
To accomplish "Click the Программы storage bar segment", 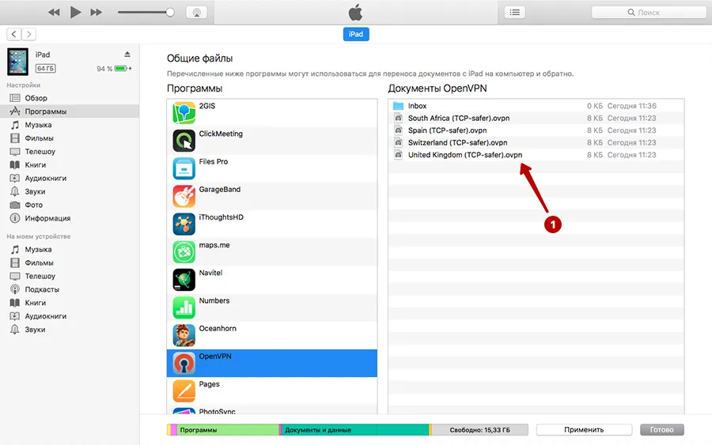I will pyautogui.click(x=228, y=429).
